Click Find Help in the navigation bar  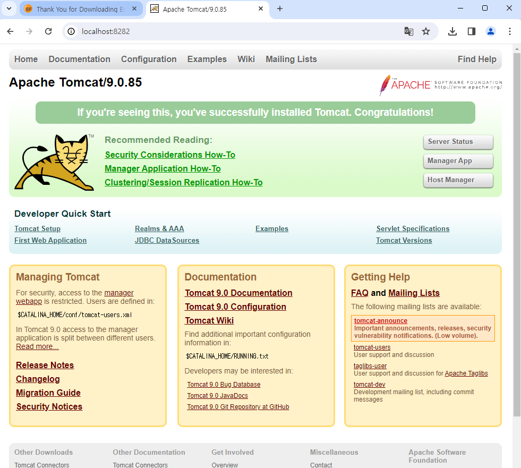pos(477,59)
